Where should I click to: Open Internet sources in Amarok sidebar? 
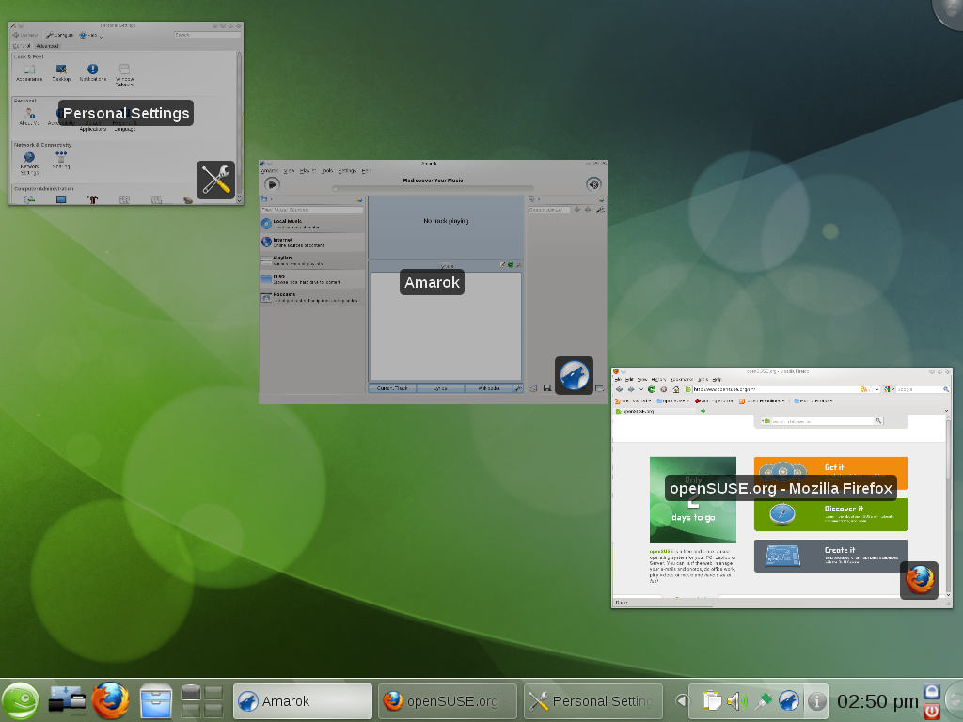click(289, 242)
